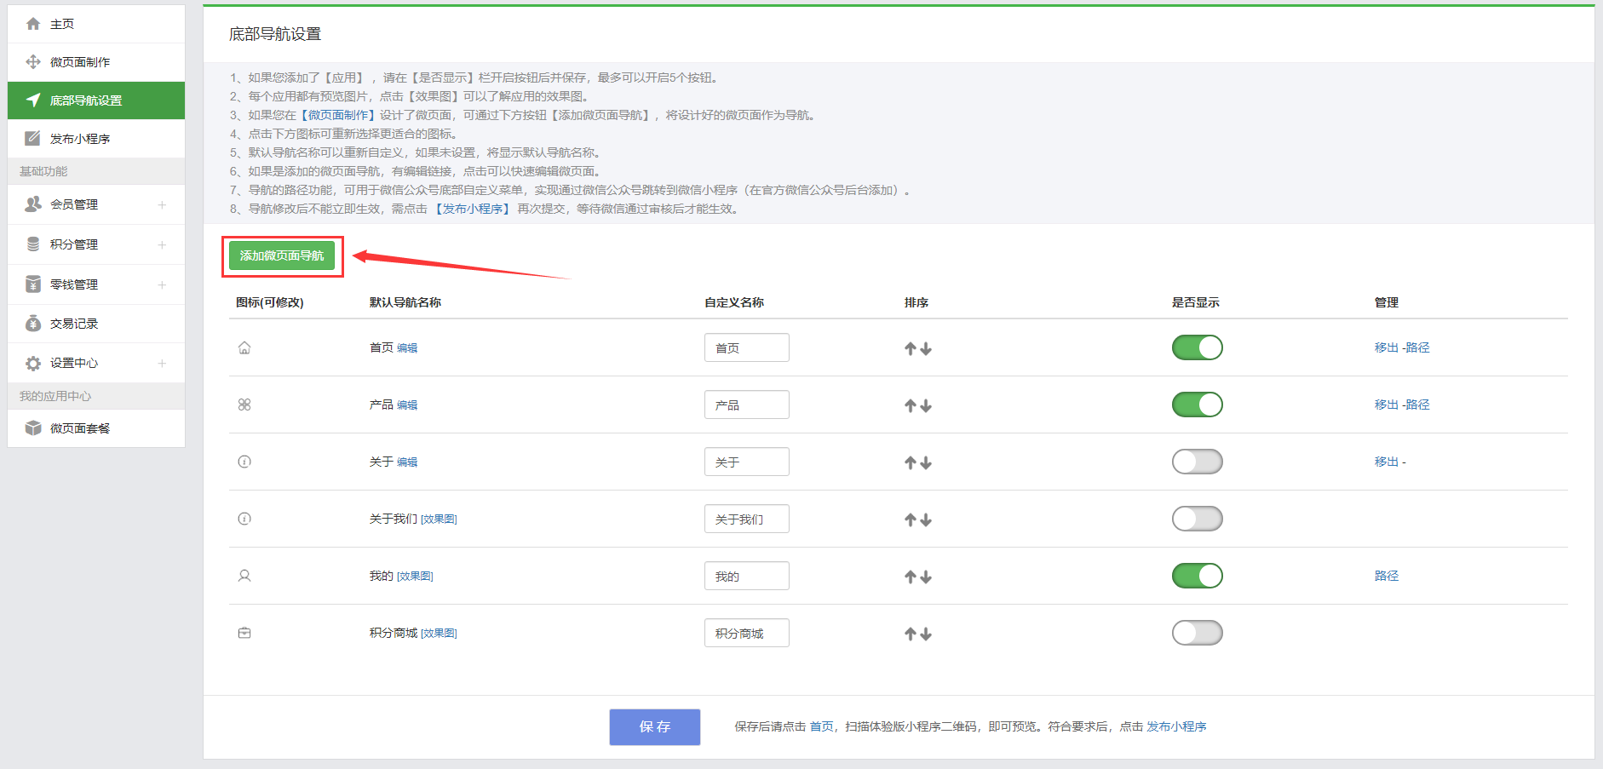Click the 主页 house icon in sidebar
This screenshot has height=769, width=1603.
tap(33, 24)
